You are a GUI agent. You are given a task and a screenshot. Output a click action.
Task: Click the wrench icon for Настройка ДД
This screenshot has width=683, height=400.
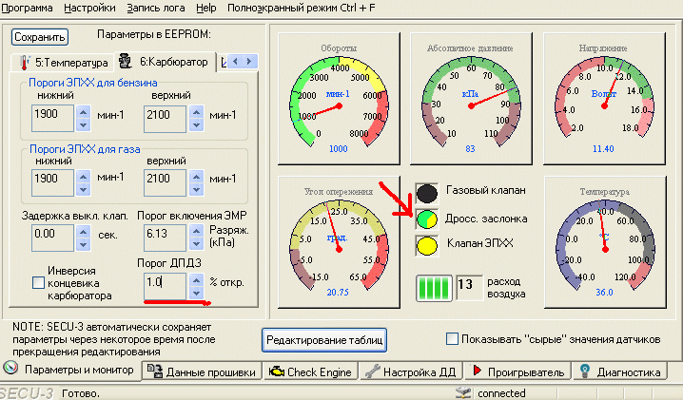coord(373,371)
